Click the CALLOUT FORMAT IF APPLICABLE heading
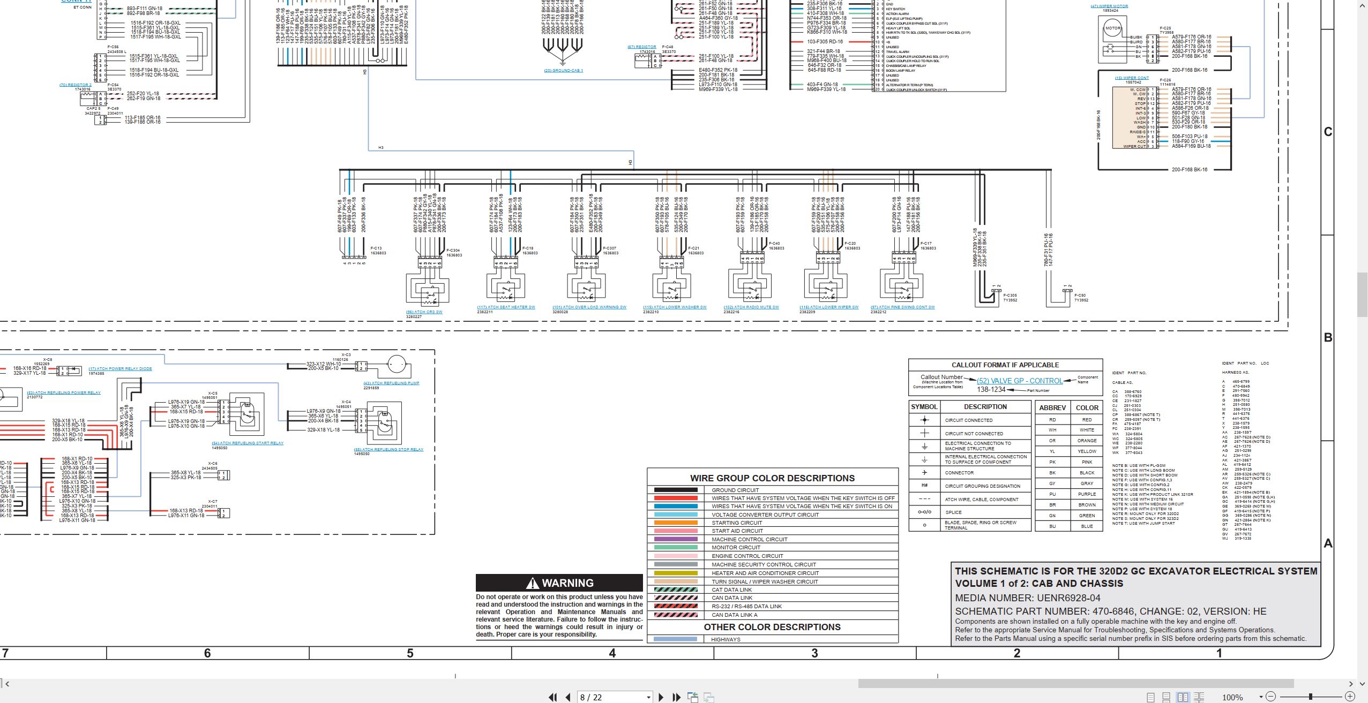The width and height of the screenshot is (1368, 703). click(x=1005, y=365)
